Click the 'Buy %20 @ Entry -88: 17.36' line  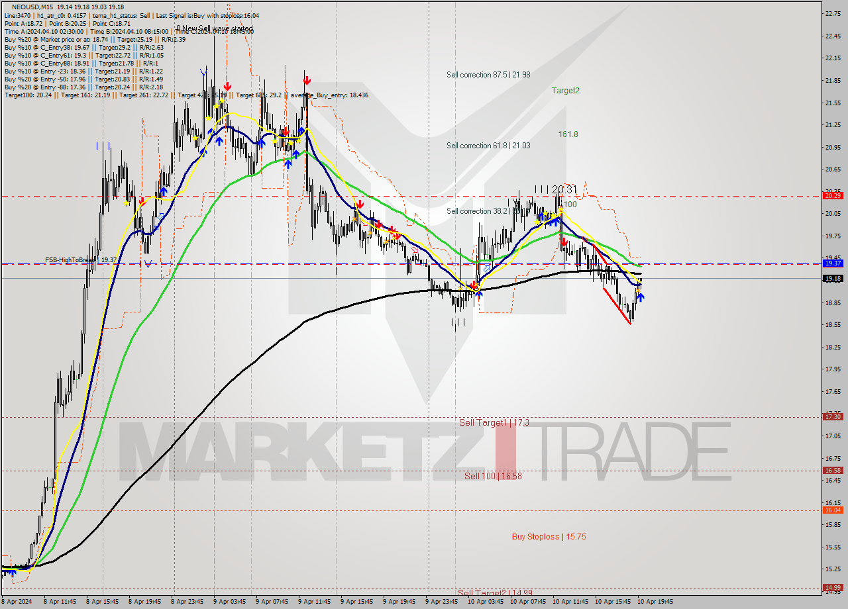tap(83, 87)
